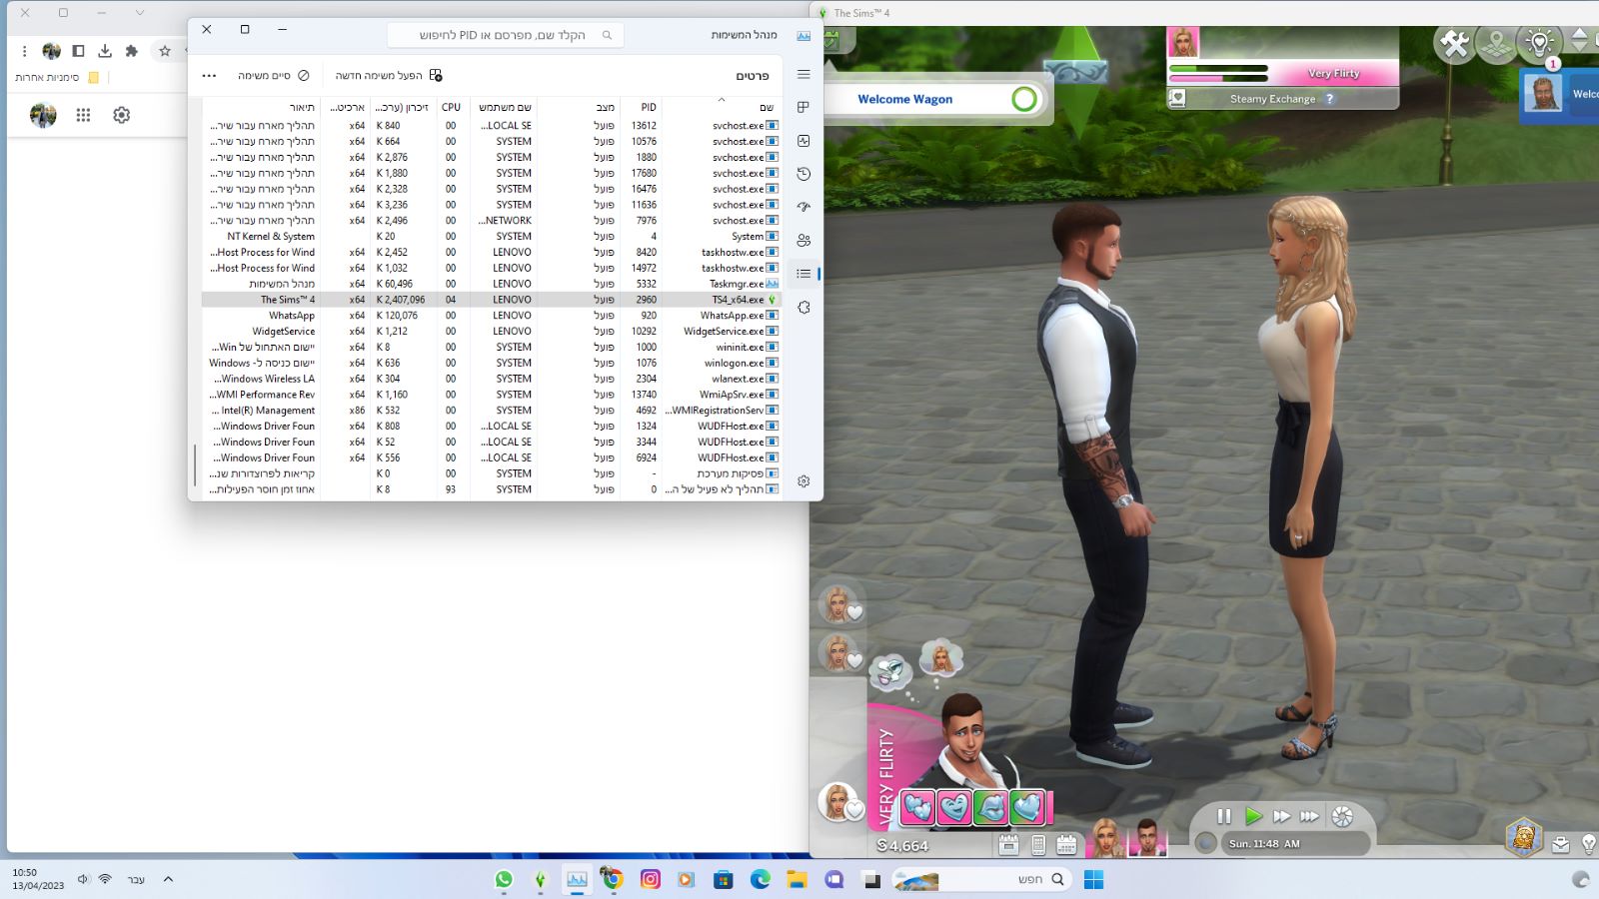Click the Sims household funds §4,664

click(903, 845)
